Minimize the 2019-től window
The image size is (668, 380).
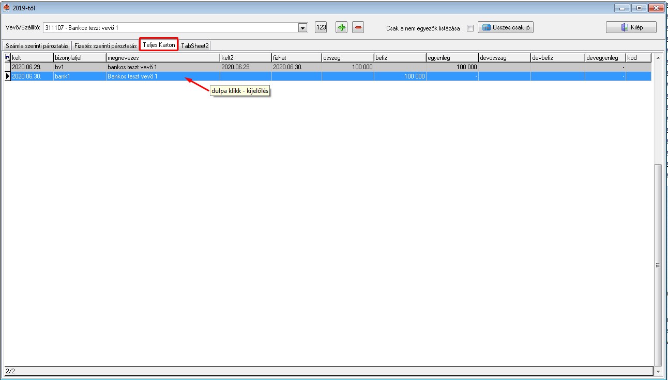[621, 8]
